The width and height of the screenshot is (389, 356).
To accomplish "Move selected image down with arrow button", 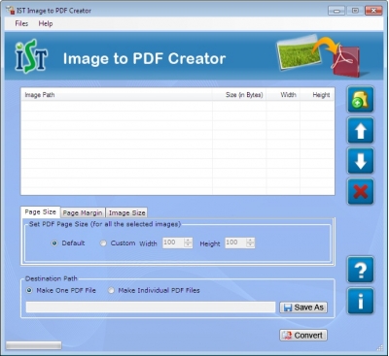I will point(361,161).
